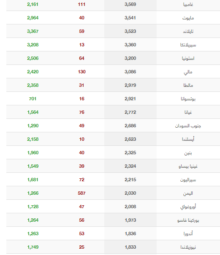220x255 pixels.
Task: Select the استونيا row name
Action: pyautogui.click(x=188, y=59)
